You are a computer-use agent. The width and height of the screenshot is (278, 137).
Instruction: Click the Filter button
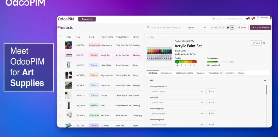[242, 27]
